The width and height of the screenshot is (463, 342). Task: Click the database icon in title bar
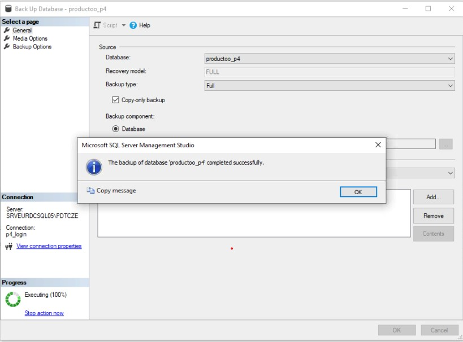[x=8, y=9]
